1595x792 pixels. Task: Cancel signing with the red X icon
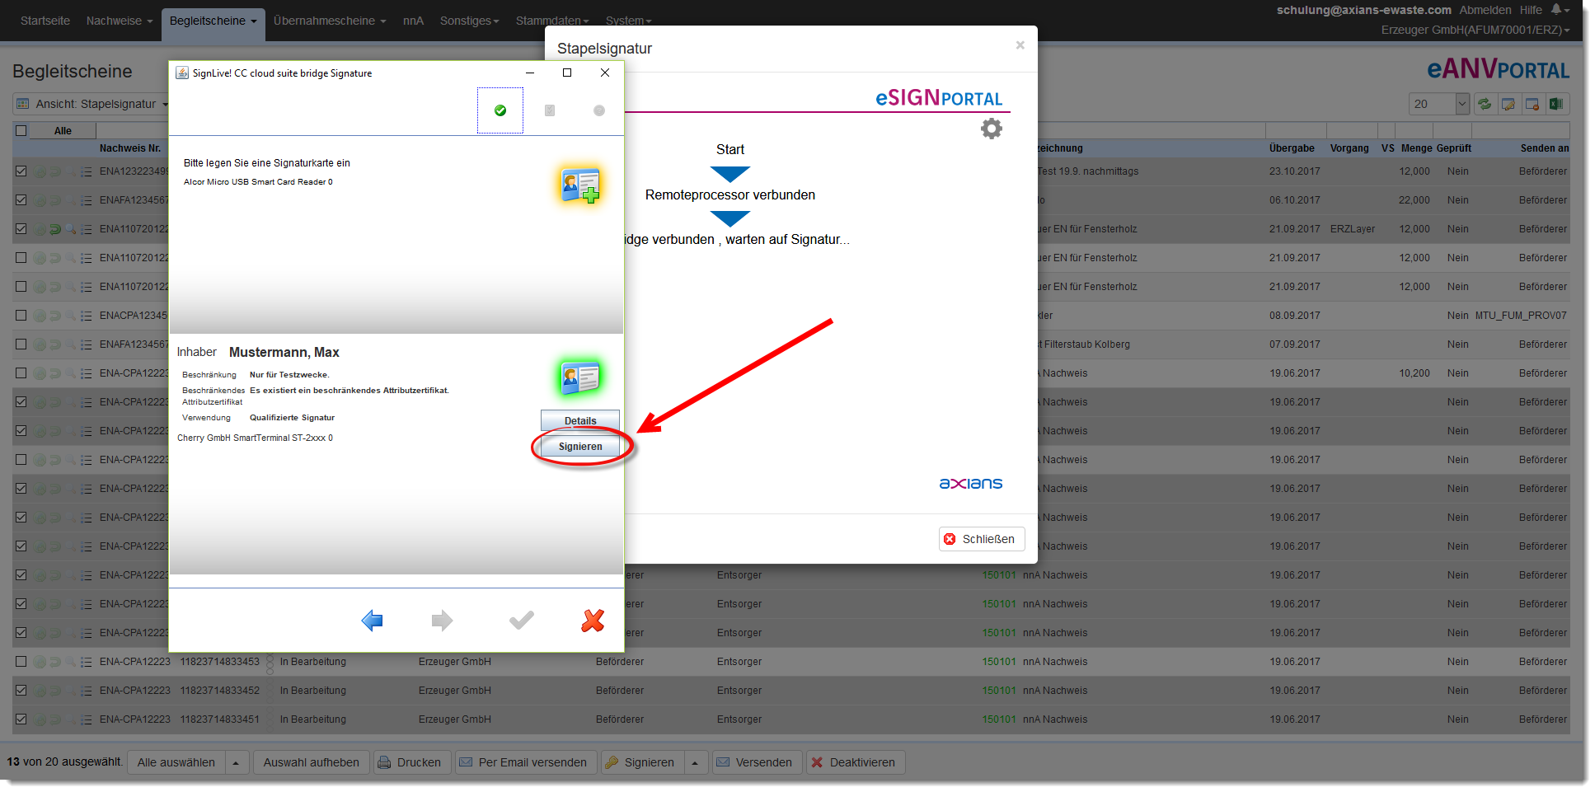click(593, 621)
